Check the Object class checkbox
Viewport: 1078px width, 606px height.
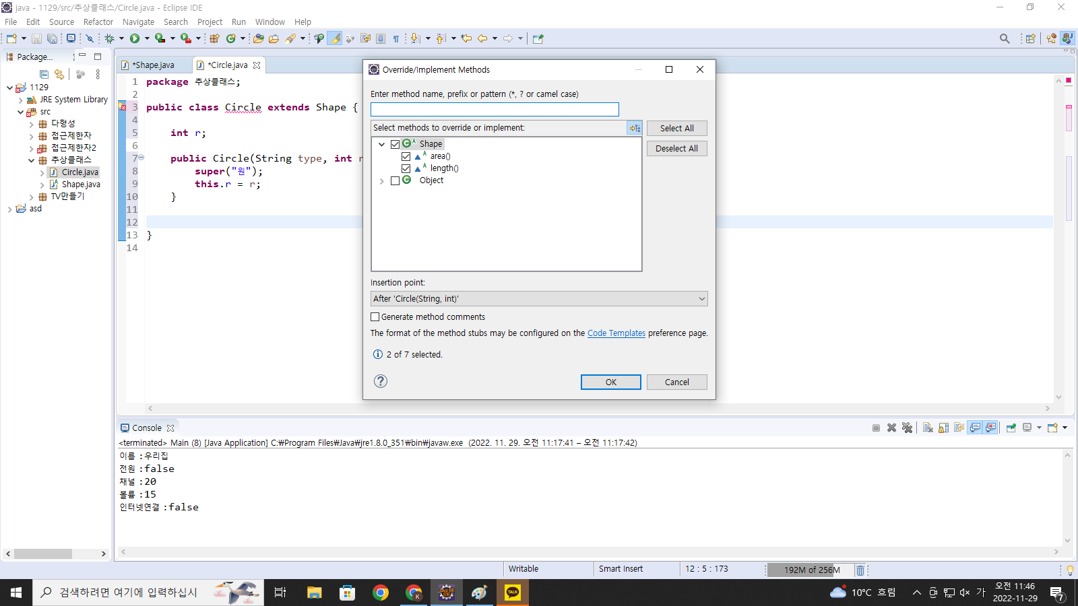point(395,180)
